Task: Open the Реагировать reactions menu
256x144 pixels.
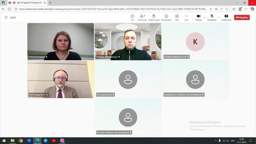Action: point(166,17)
